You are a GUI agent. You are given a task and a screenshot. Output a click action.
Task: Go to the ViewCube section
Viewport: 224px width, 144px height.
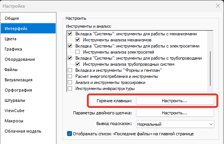[28, 111]
